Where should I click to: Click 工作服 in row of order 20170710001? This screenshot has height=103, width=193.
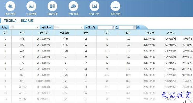tap(64, 39)
